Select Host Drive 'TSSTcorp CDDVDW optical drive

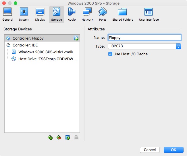point(42,59)
